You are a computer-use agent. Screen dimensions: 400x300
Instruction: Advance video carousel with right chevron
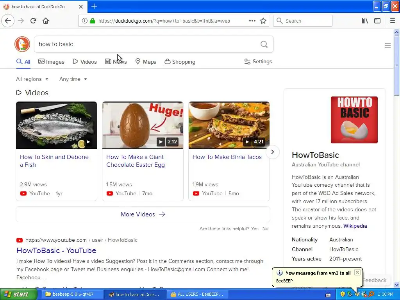point(272,152)
